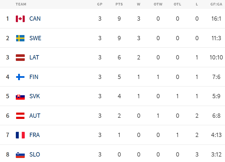The image size is (225, 162).
Task: Click the Slovakia flag icon
Action: [20, 96]
